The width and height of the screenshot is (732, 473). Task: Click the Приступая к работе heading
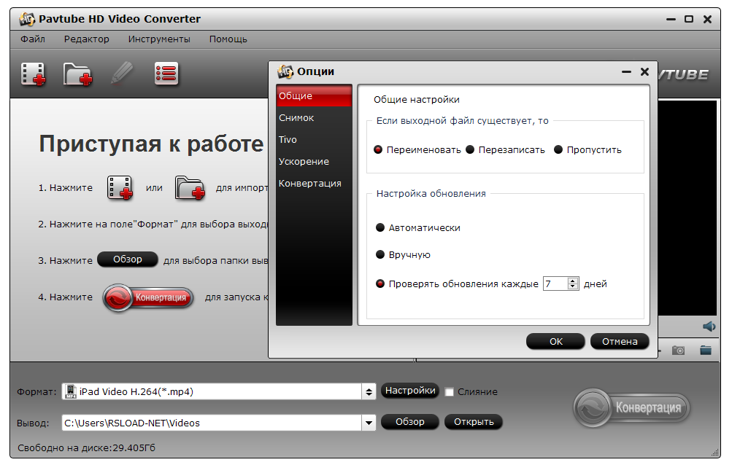coord(151,144)
